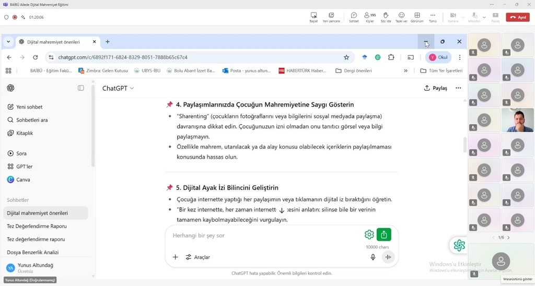Screen dimensions: 535x286
Task: Collapse the ChatGPT sidebar panel
Action: [x=81, y=88]
